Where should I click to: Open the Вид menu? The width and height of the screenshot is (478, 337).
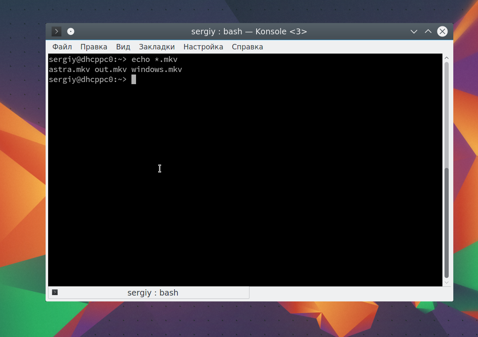click(x=123, y=47)
